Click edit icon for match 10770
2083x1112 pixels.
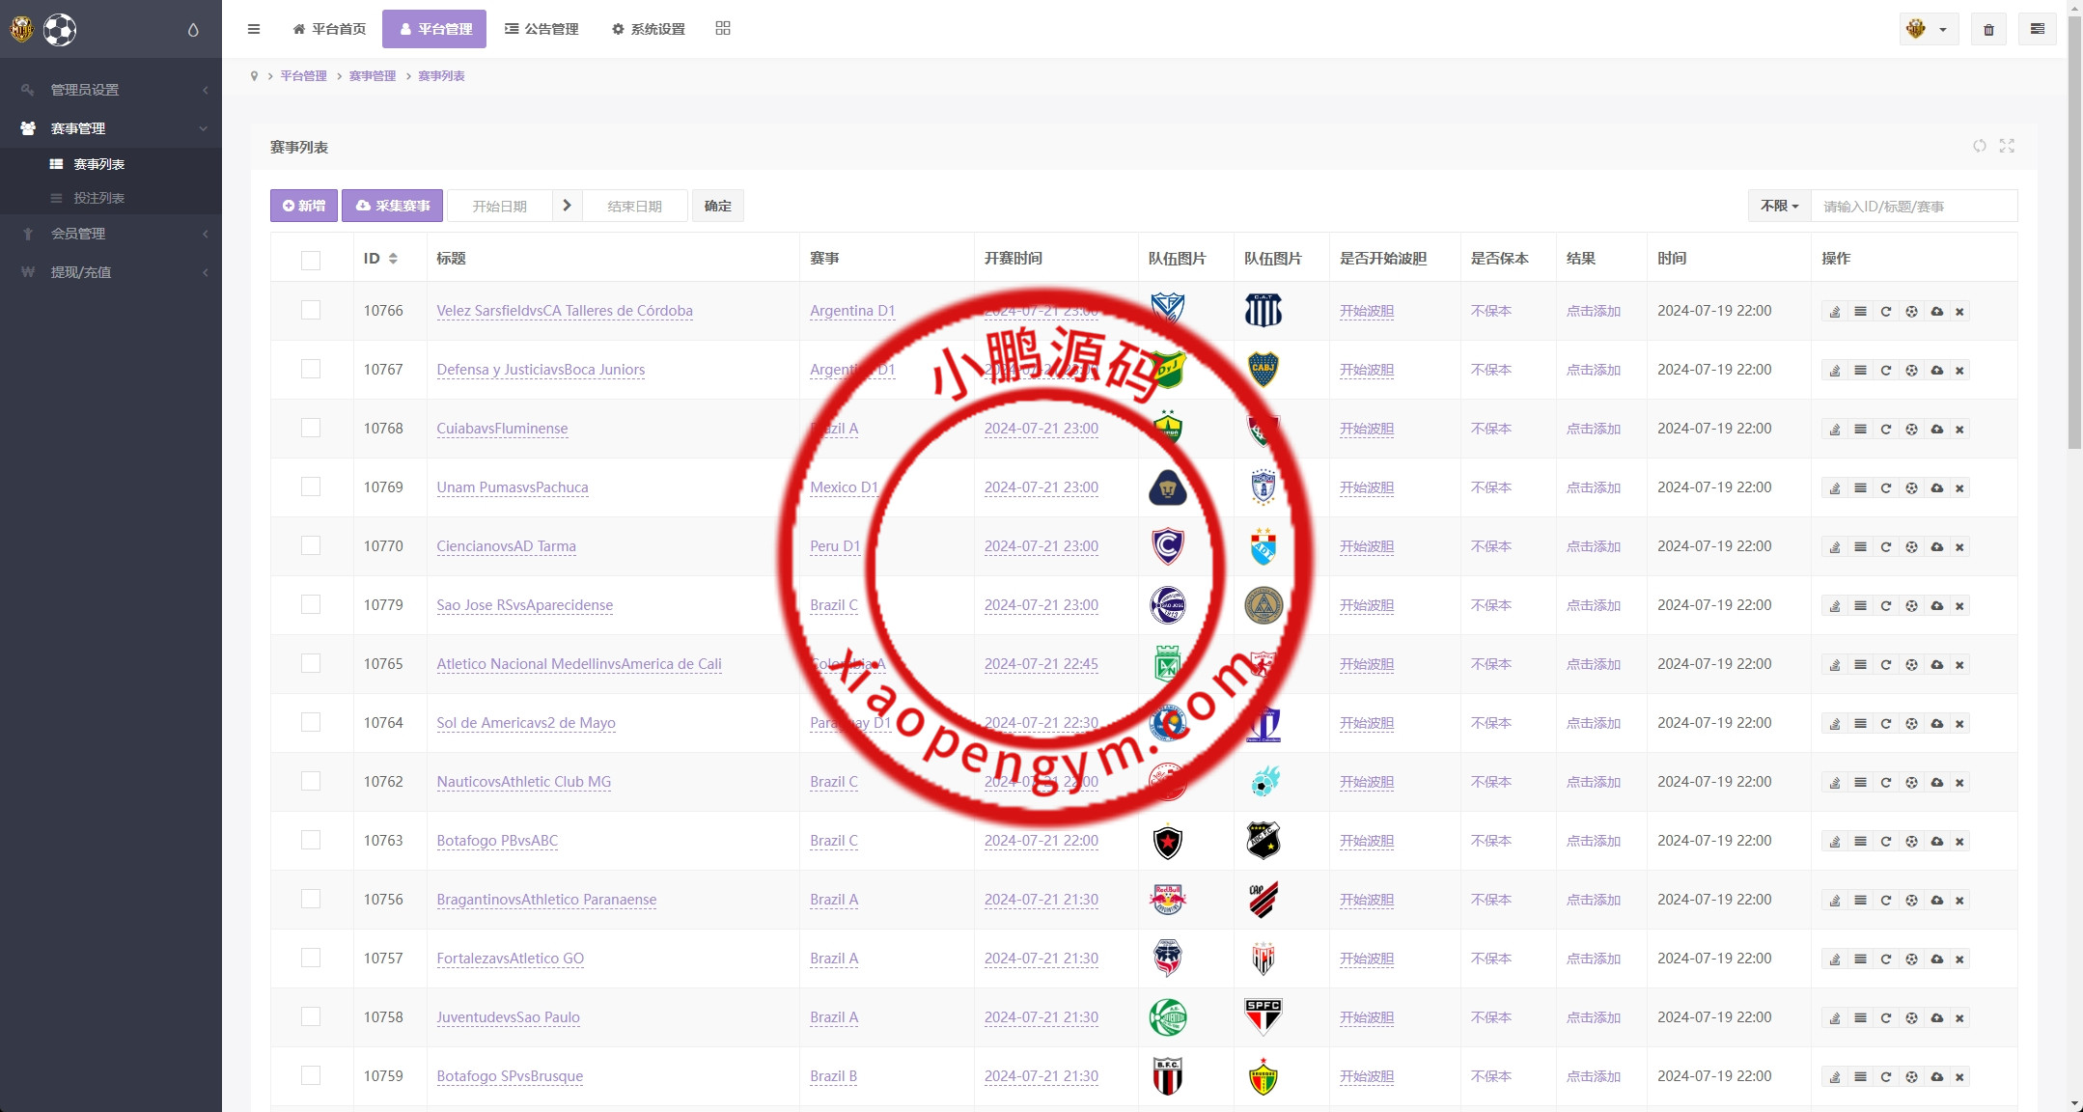(1835, 547)
